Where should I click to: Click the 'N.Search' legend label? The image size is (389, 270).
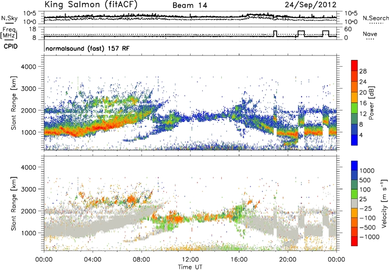pyautogui.click(x=375, y=18)
